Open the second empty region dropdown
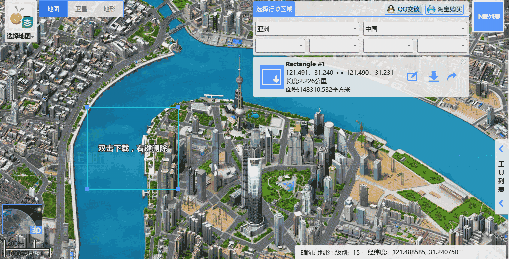Viewport: 509px width, 259px height. click(334, 46)
